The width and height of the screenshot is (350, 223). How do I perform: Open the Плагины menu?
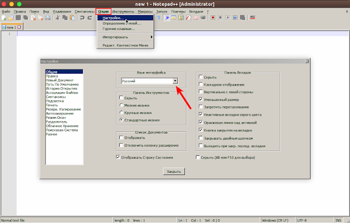[x=178, y=11]
